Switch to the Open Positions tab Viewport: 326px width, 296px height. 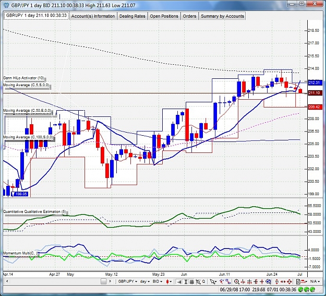click(x=164, y=16)
